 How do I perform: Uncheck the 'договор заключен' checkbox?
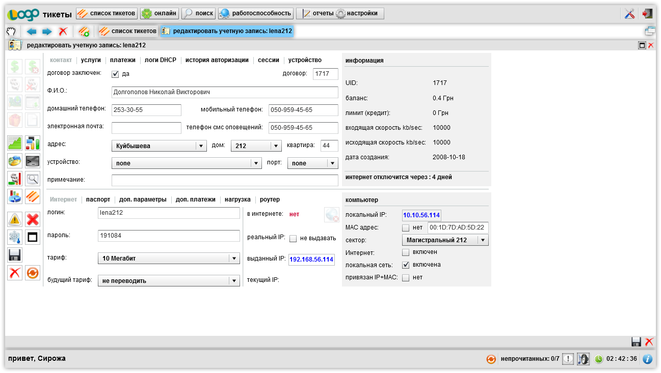click(115, 74)
